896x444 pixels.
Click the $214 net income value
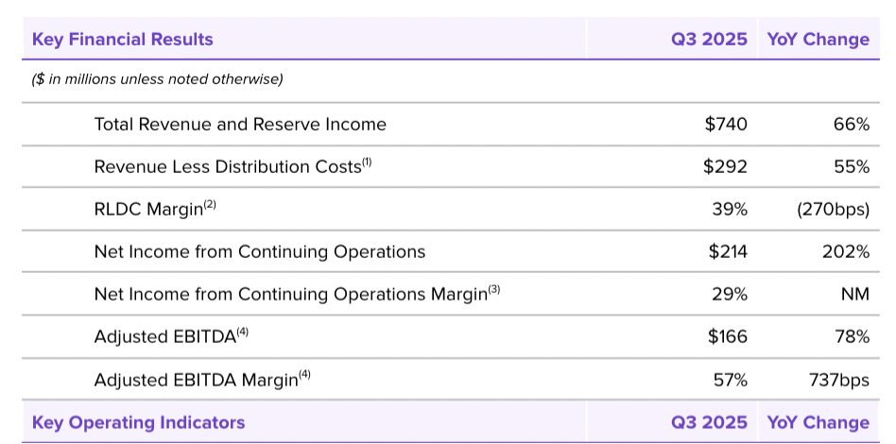pos(728,252)
